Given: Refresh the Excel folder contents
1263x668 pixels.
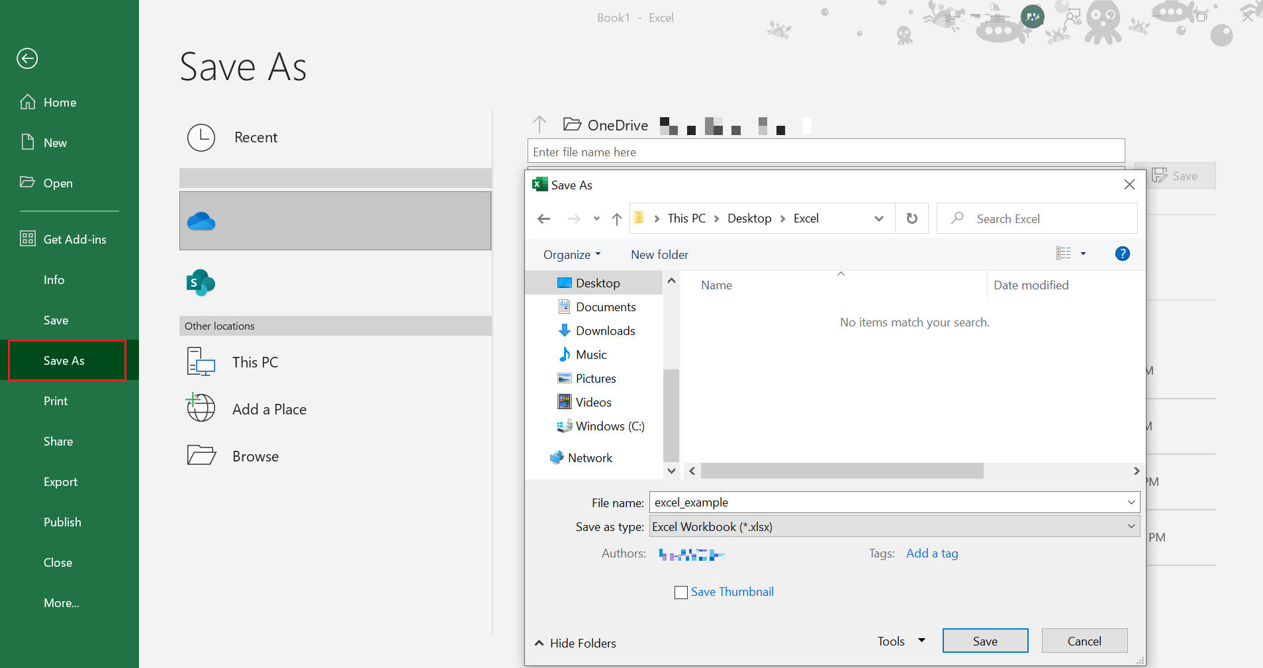Looking at the screenshot, I should click(912, 218).
